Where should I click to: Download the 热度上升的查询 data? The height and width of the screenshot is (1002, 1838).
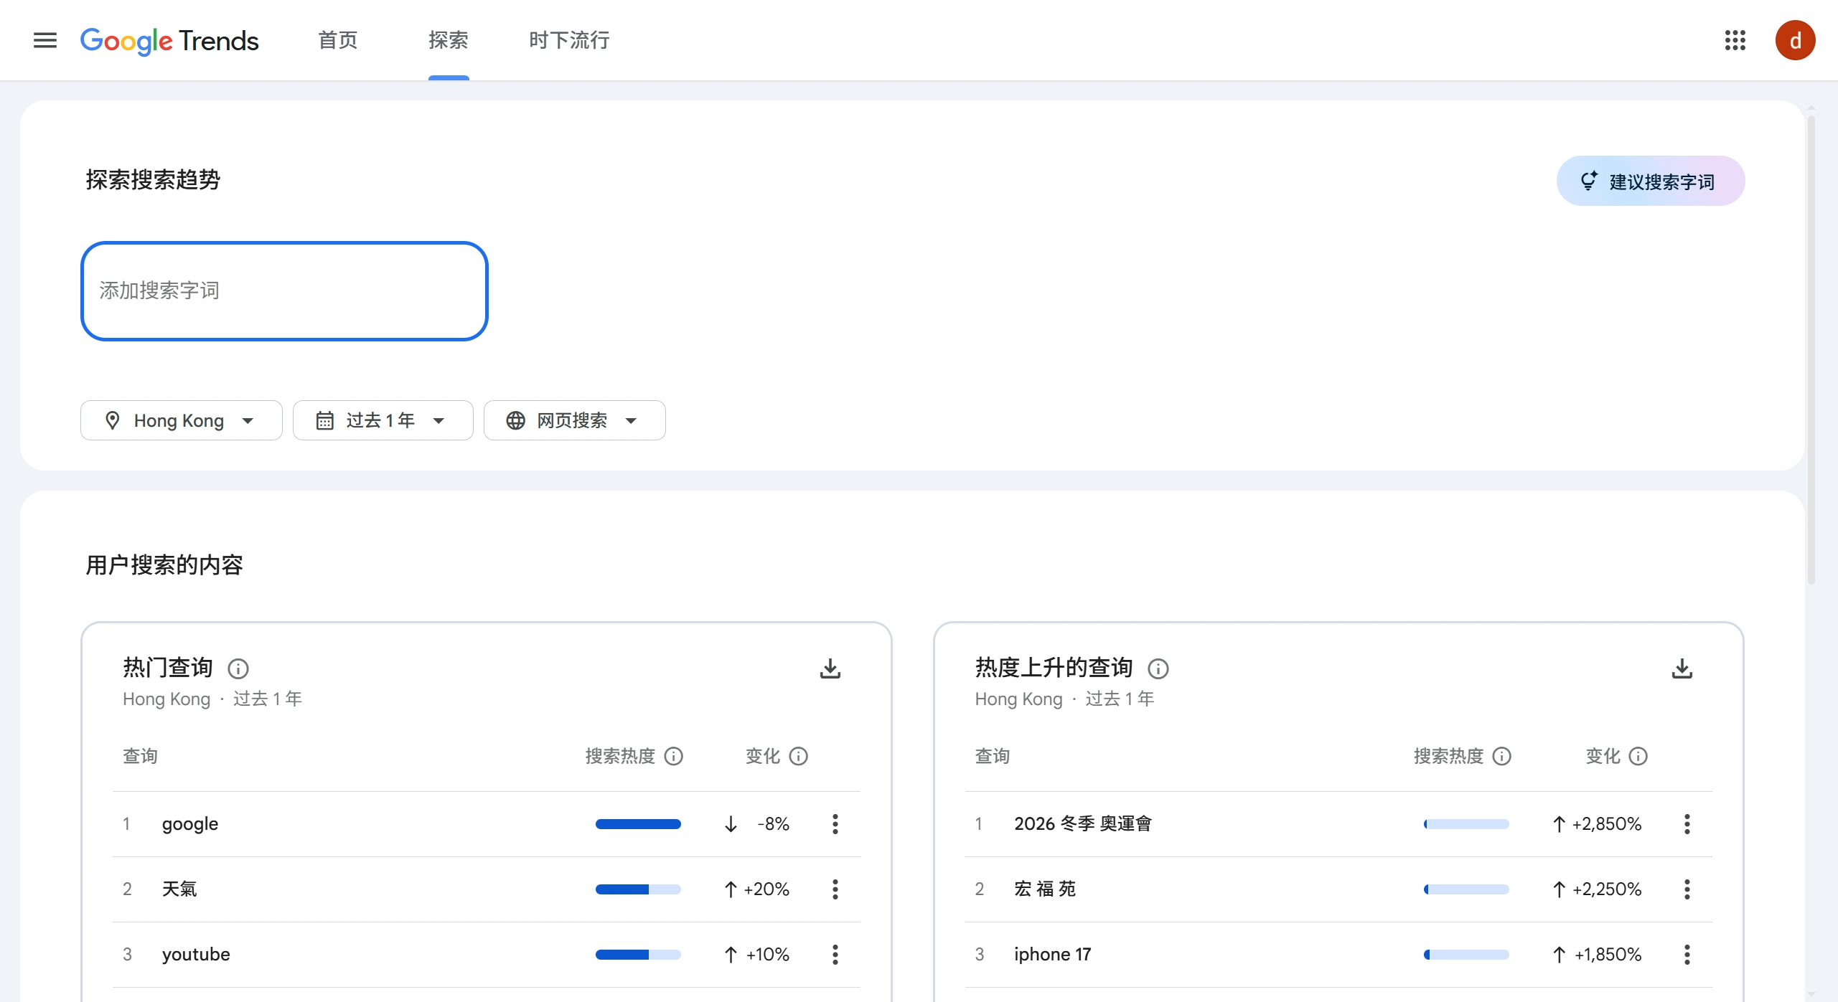pyautogui.click(x=1682, y=668)
